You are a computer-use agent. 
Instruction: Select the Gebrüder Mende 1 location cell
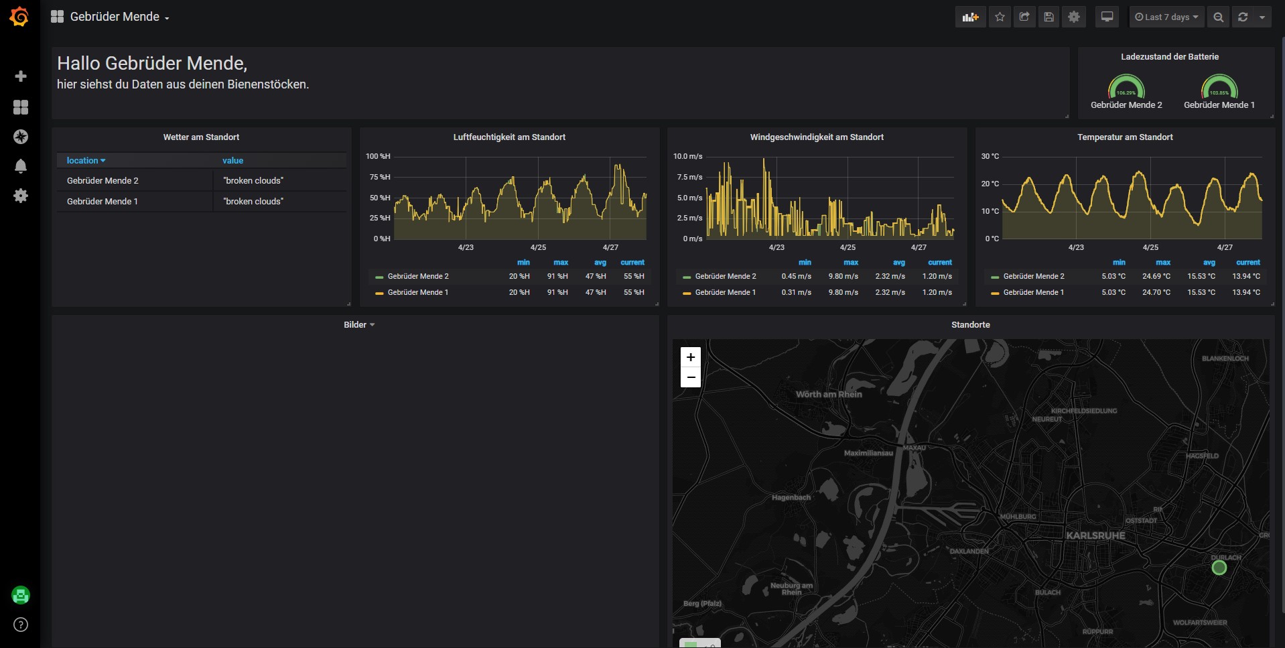[x=135, y=202]
